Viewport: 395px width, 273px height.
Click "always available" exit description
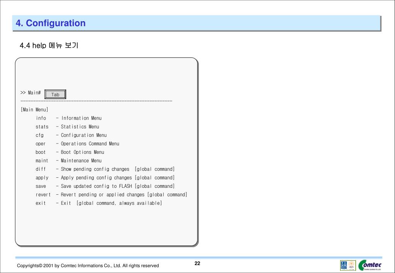139,203
